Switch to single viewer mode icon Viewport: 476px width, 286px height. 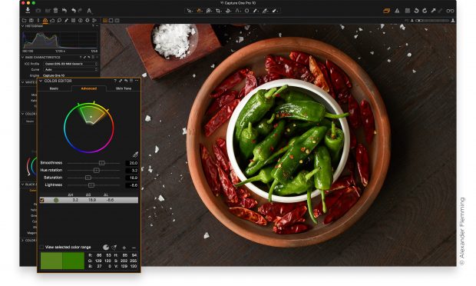(x=111, y=20)
